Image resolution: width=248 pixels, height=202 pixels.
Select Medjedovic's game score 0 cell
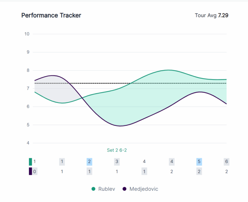[35, 171]
